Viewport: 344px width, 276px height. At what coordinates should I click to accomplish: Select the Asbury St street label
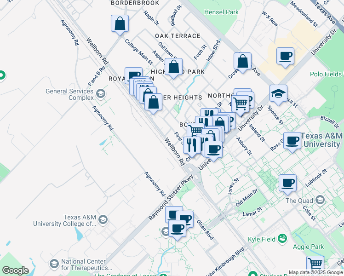point(244,146)
